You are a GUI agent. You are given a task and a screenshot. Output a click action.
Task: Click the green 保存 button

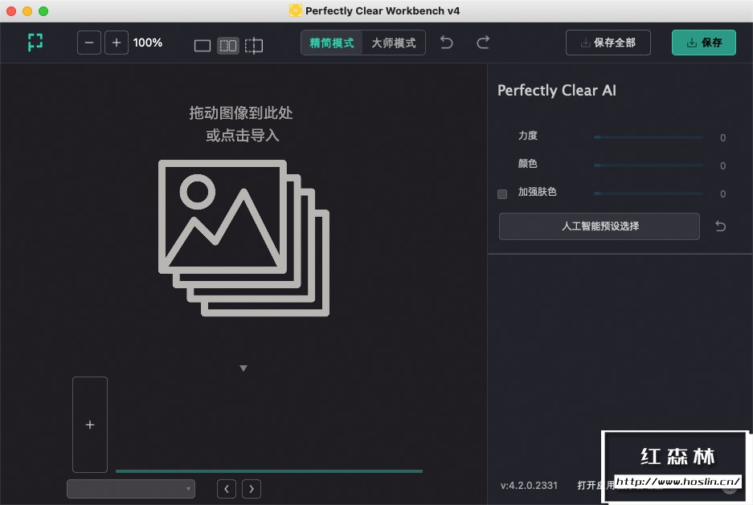click(703, 43)
